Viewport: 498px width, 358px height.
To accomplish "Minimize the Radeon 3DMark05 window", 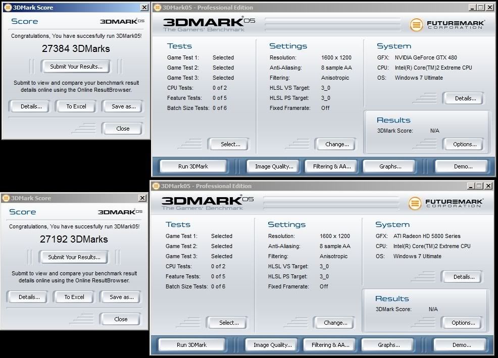I will [471, 186].
